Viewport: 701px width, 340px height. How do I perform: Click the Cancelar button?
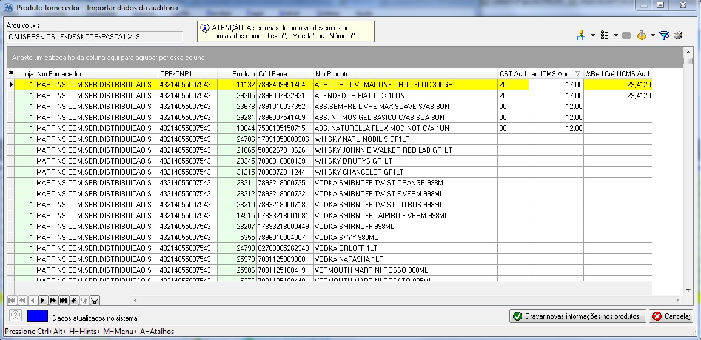tap(671, 316)
